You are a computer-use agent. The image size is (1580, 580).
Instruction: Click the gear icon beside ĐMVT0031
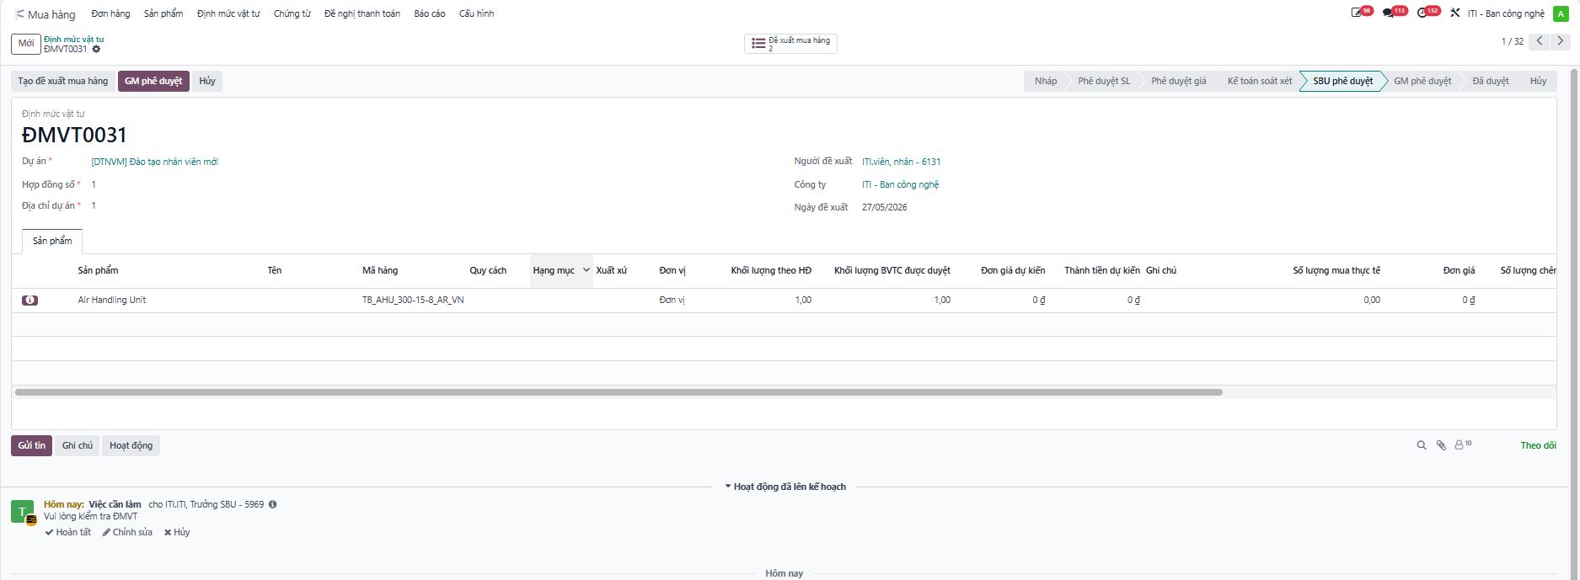pos(96,50)
